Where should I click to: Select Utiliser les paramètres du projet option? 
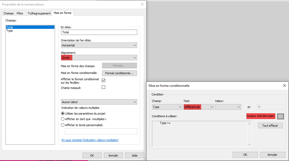(x=63, y=114)
